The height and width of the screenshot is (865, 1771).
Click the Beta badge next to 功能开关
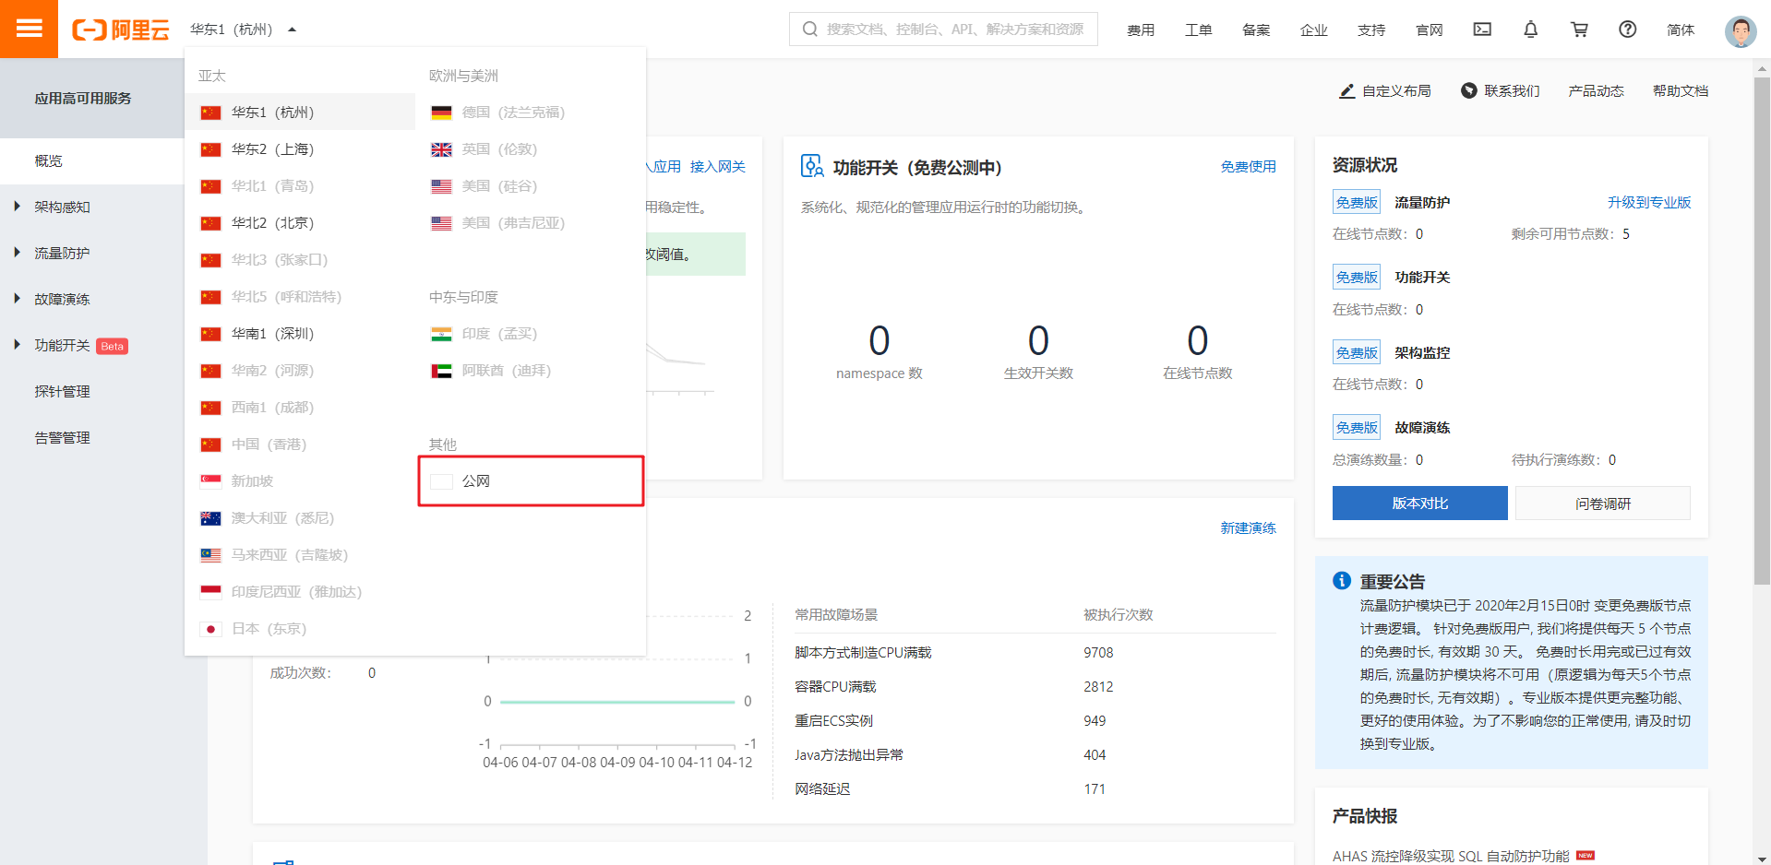point(113,347)
